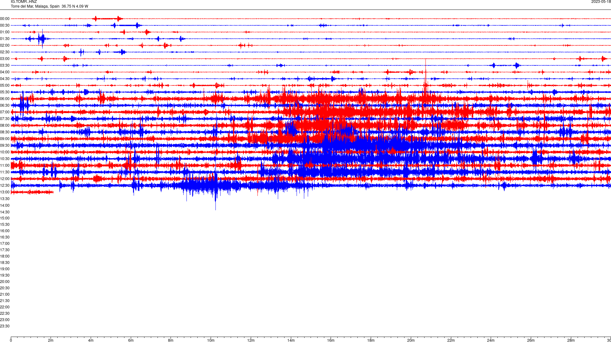This screenshot has height=343, width=611.
Task: Click the 2m tick label on axis
Action: pyautogui.click(x=51, y=340)
